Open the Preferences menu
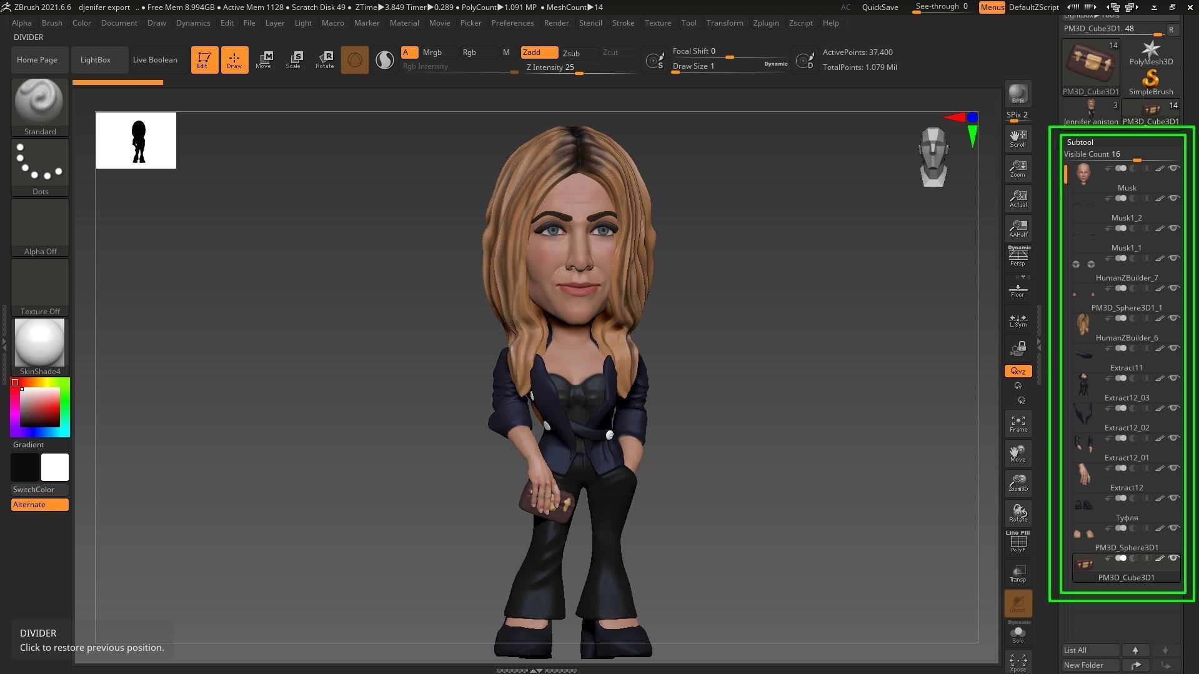 tap(512, 23)
